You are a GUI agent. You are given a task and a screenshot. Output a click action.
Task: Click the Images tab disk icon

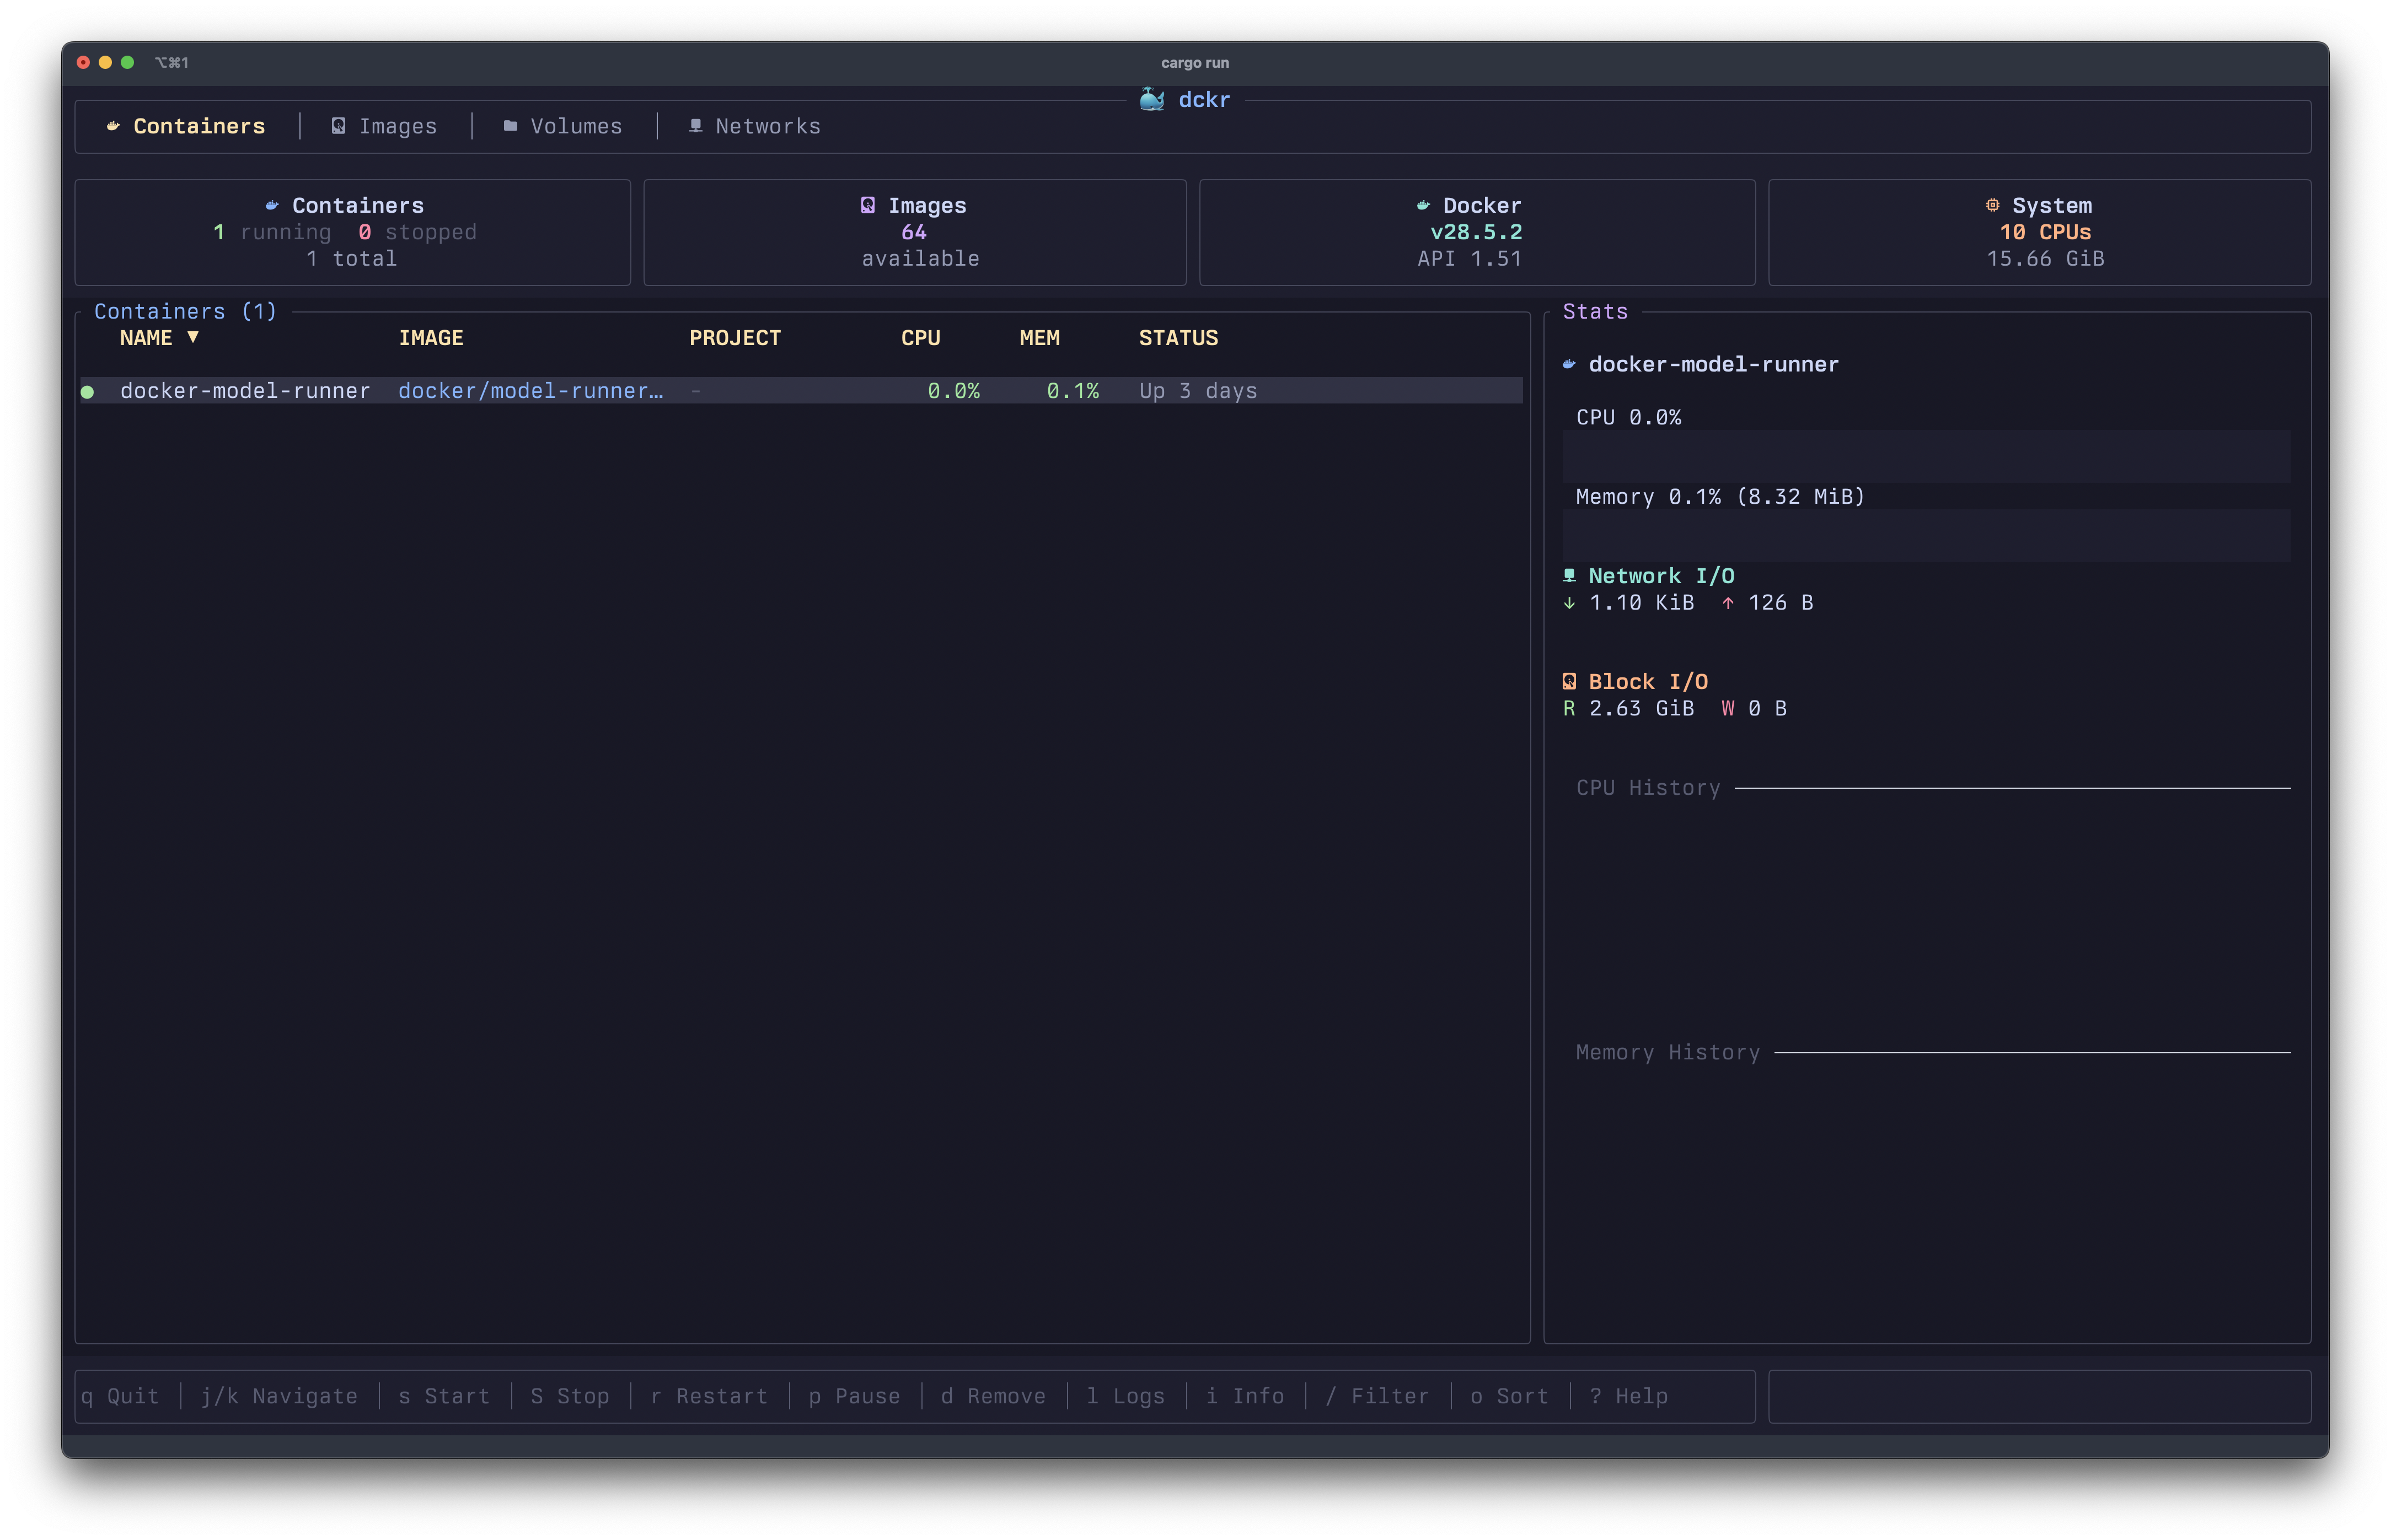(x=338, y=126)
